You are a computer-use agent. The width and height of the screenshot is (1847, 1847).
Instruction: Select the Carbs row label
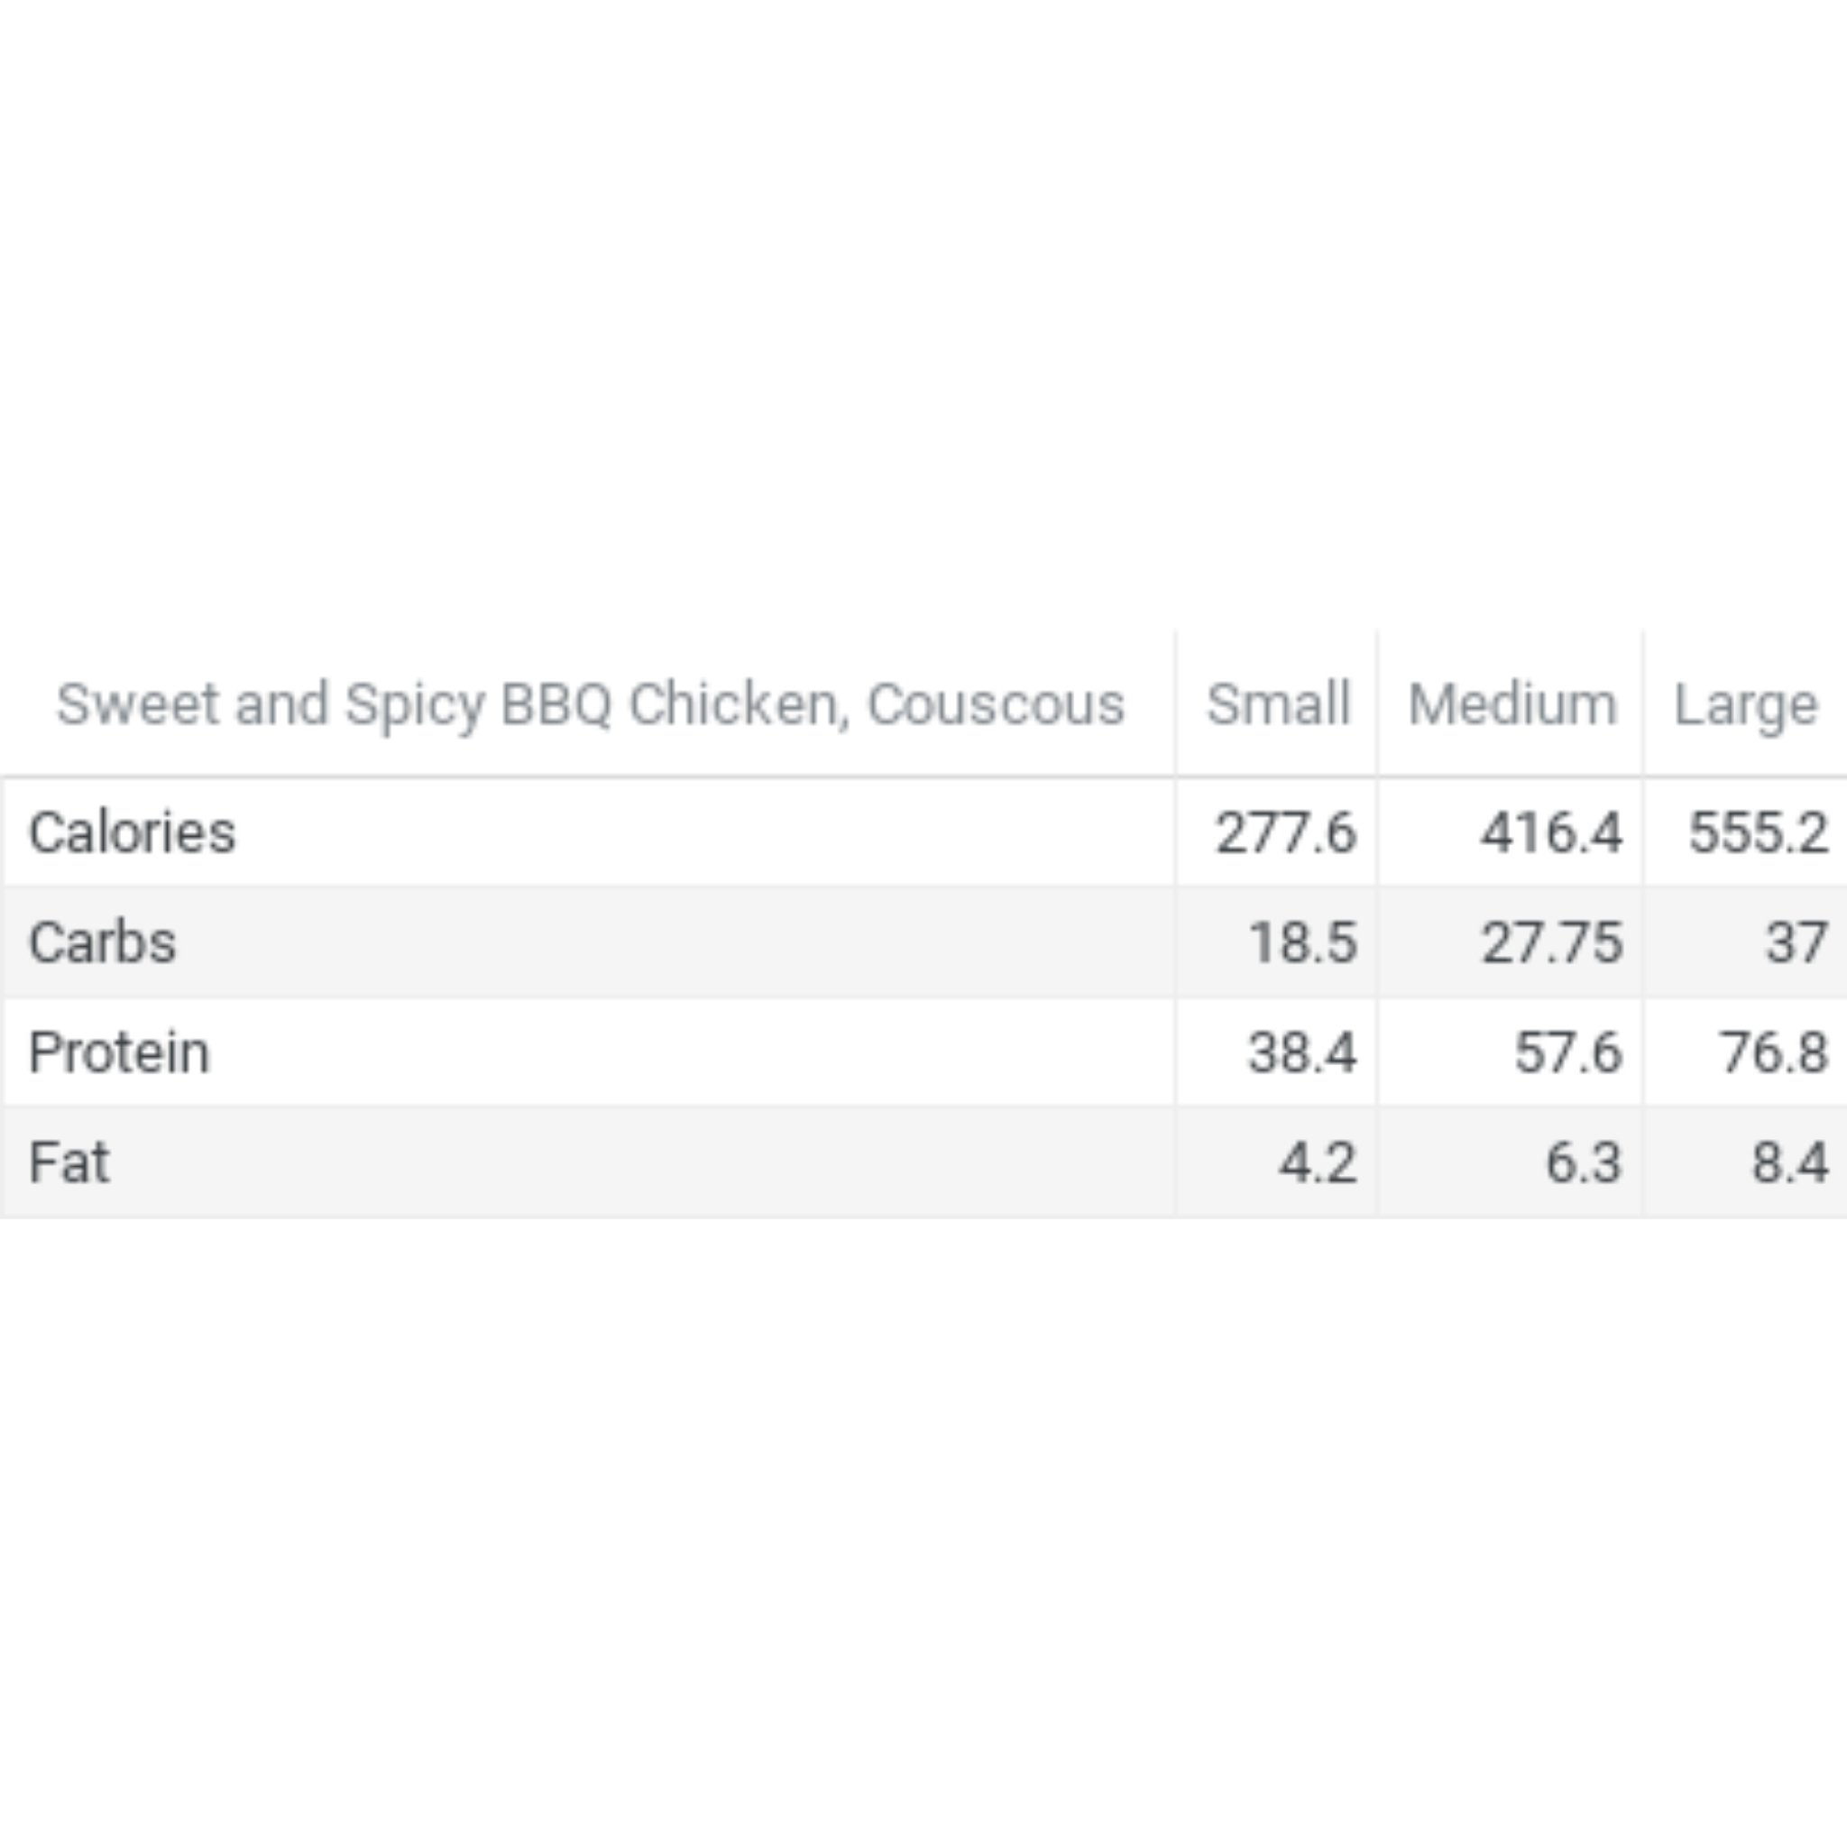click(102, 942)
